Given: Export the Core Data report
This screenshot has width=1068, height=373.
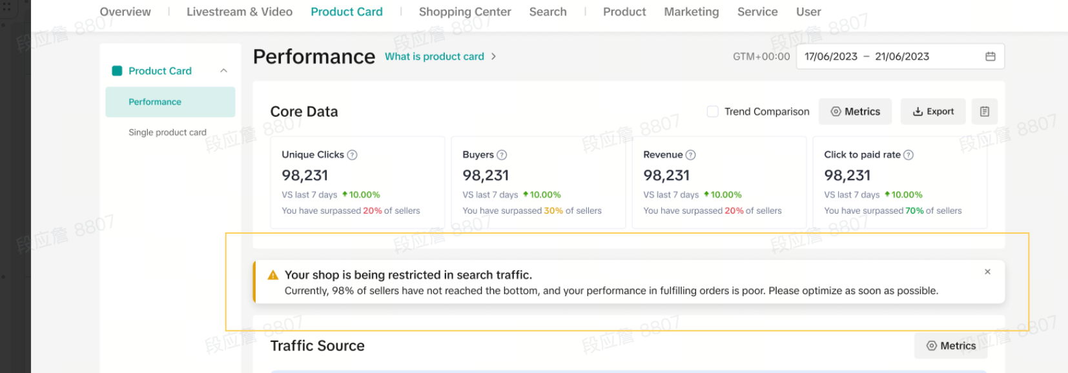Looking at the screenshot, I should [x=932, y=112].
